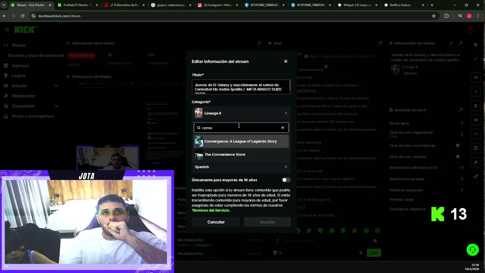The width and height of the screenshot is (485, 273).
Task: Open Moderación in the sidebar
Action: [x=23, y=96]
